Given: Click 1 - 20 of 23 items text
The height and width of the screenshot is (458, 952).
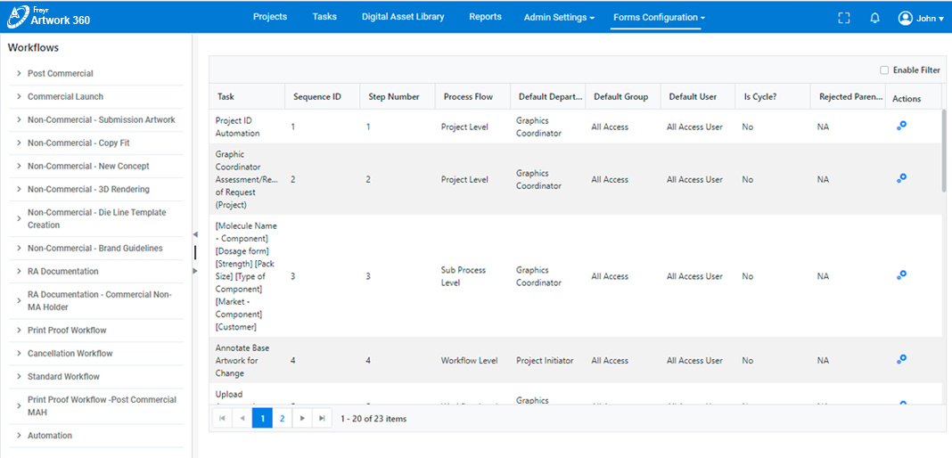Looking at the screenshot, I should 373,419.
